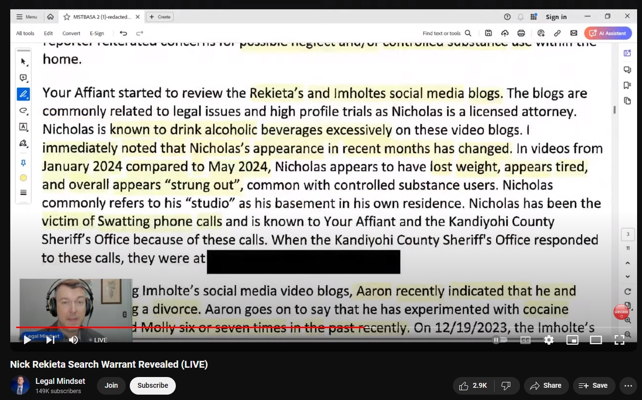Open the comments panel in right sidebar

coord(627,69)
